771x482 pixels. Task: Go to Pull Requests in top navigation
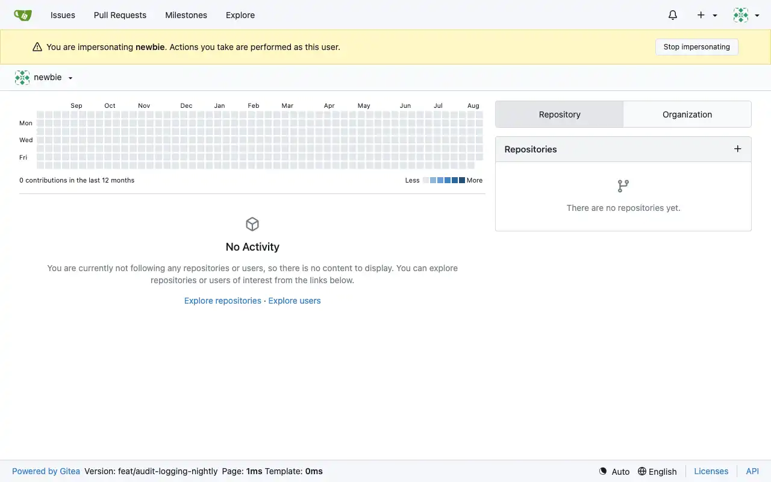pos(120,15)
